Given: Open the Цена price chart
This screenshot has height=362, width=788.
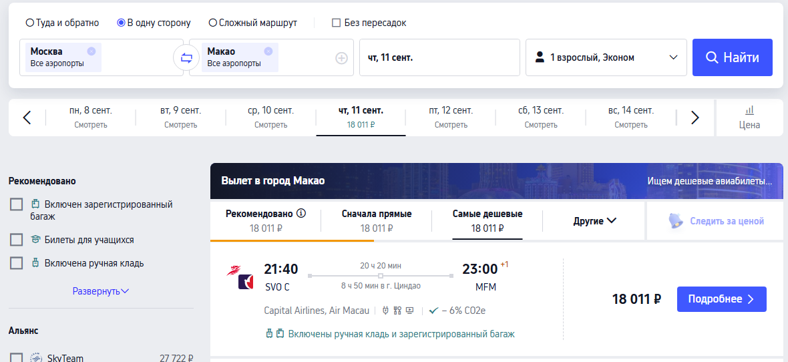Looking at the screenshot, I should [x=749, y=118].
